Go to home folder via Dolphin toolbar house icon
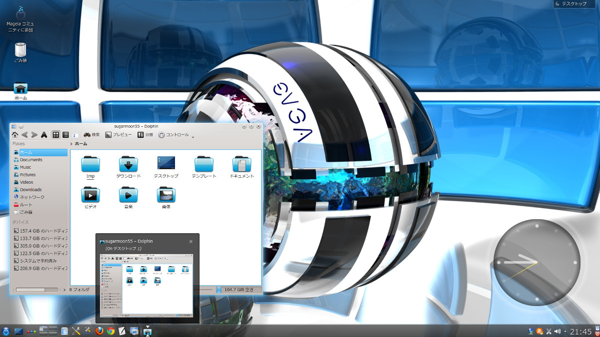The width and height of the screenshot is (600, 337). coord(15,134)
